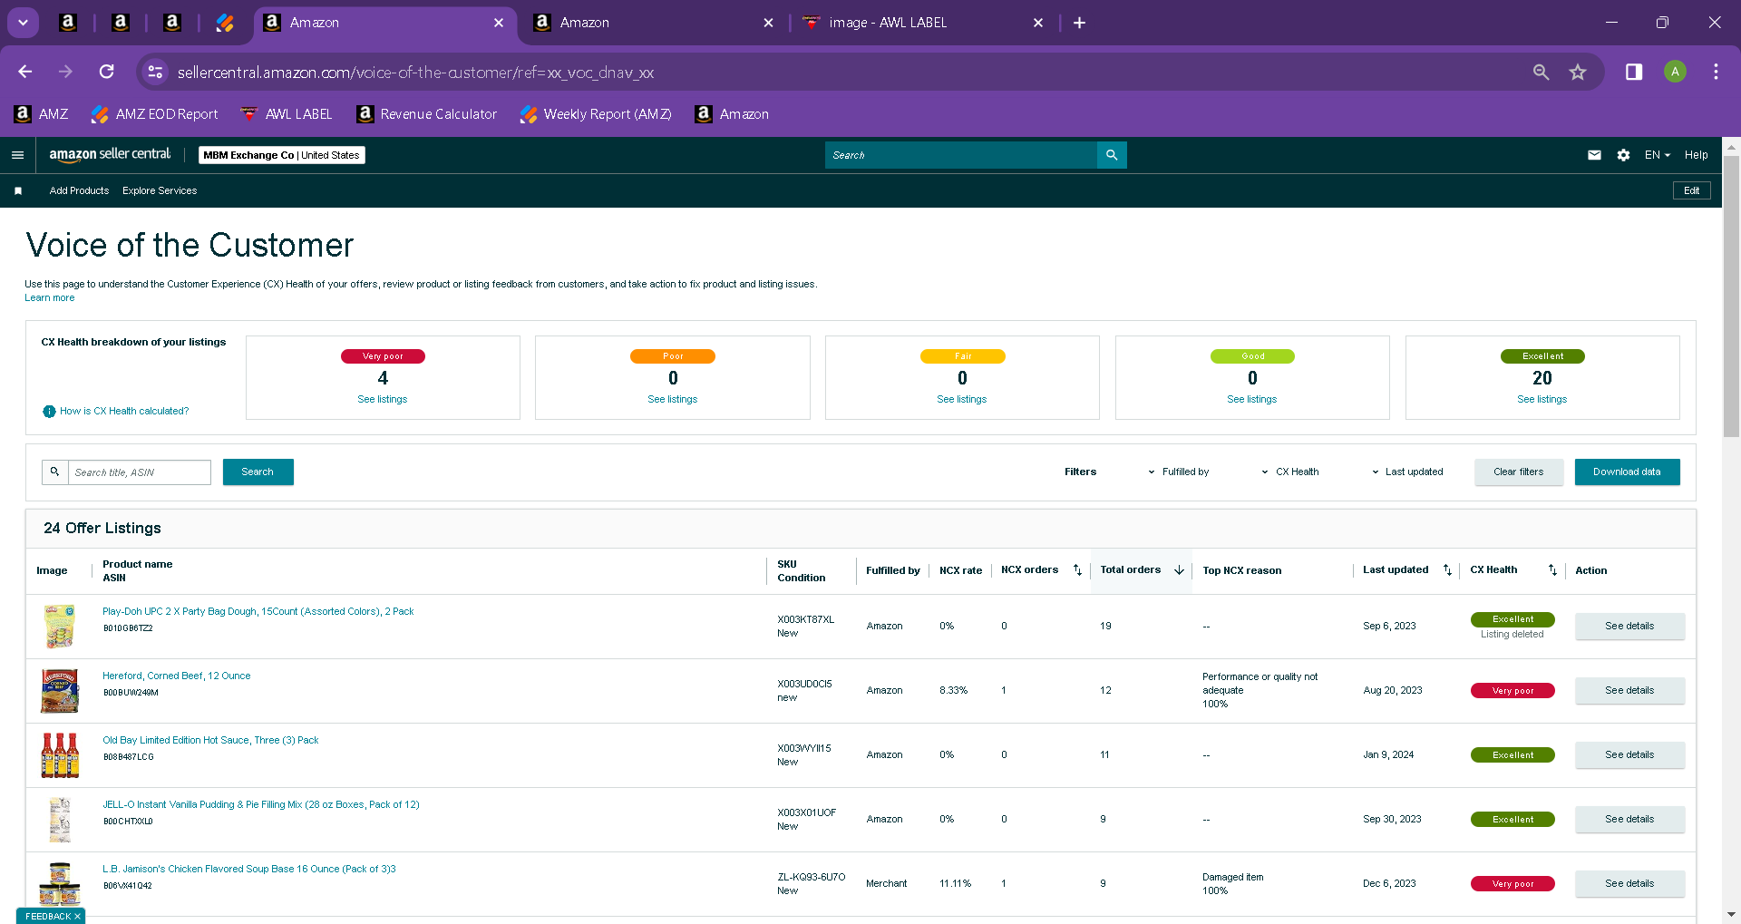Open the Seller Central hamburger menu
The image size is (1741, 924).
[x=17, y=155]
